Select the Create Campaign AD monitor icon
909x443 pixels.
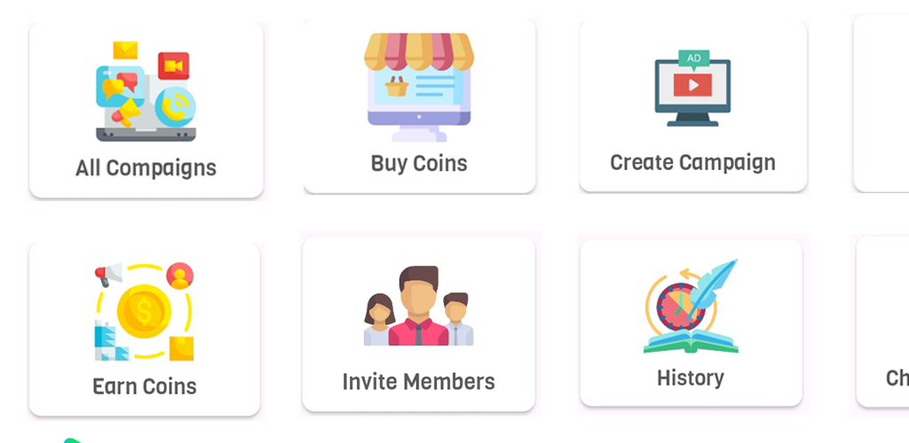pyautogui.click(x=692, y=88)
